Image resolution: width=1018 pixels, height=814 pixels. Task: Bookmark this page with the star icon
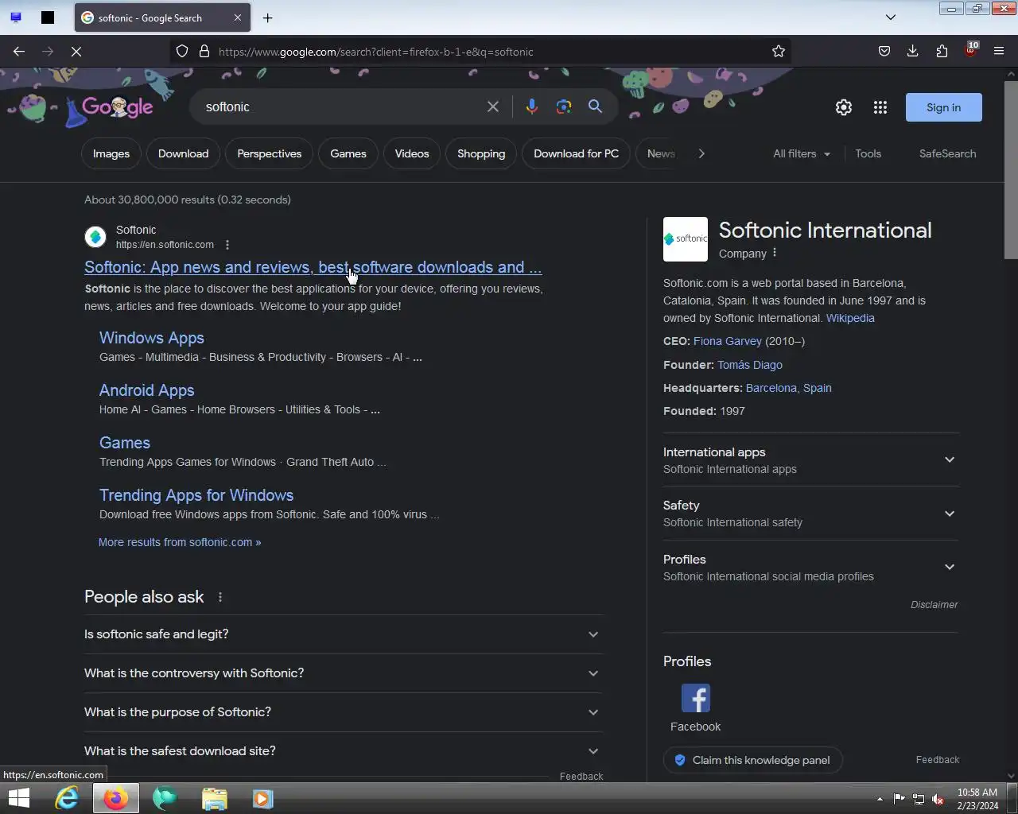tap(778, 52)
